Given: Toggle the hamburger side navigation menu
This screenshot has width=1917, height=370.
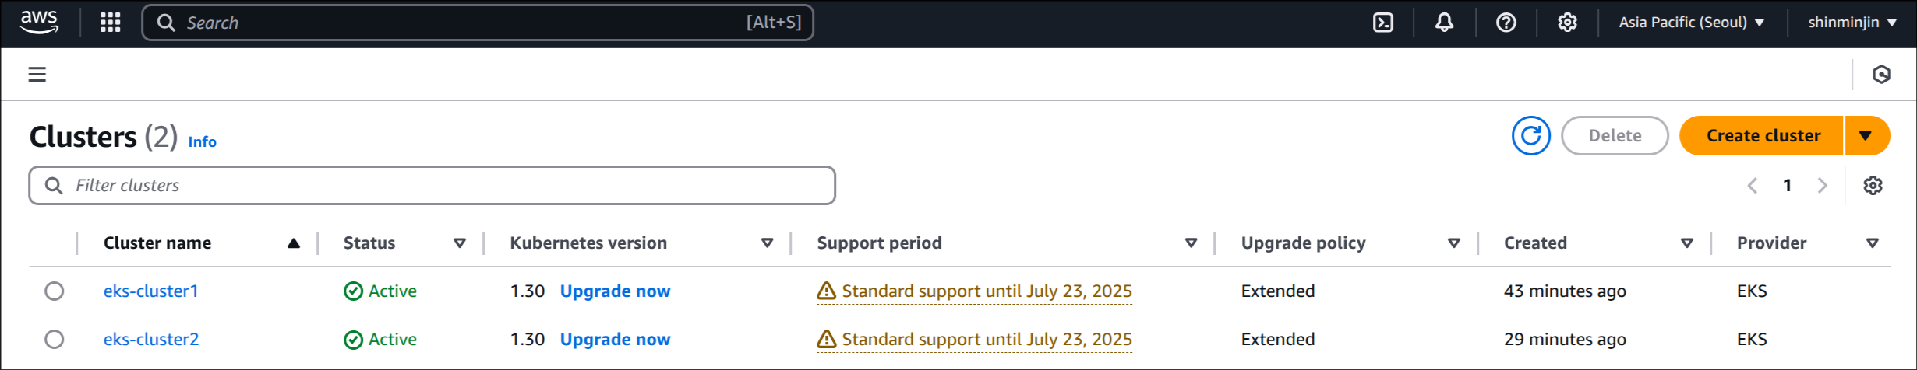Looking at the screenshot, I should (x=37, y=75).
